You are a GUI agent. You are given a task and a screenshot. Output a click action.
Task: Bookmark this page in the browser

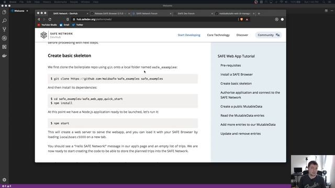68,19
